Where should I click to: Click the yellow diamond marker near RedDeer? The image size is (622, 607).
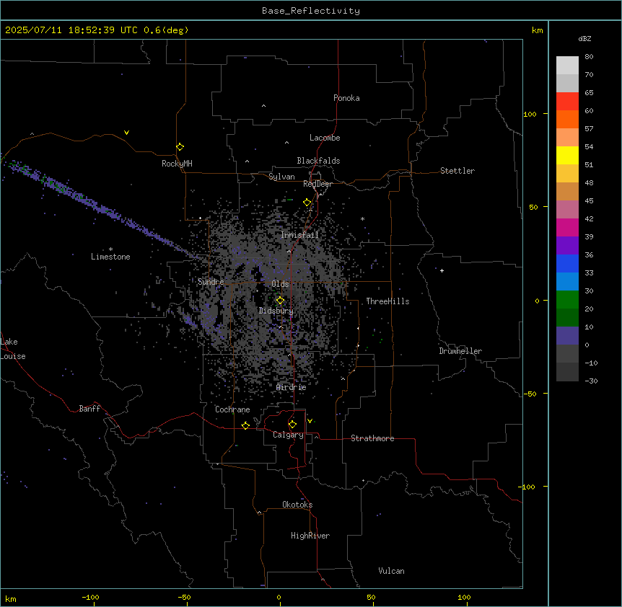(x=307, y=203)
